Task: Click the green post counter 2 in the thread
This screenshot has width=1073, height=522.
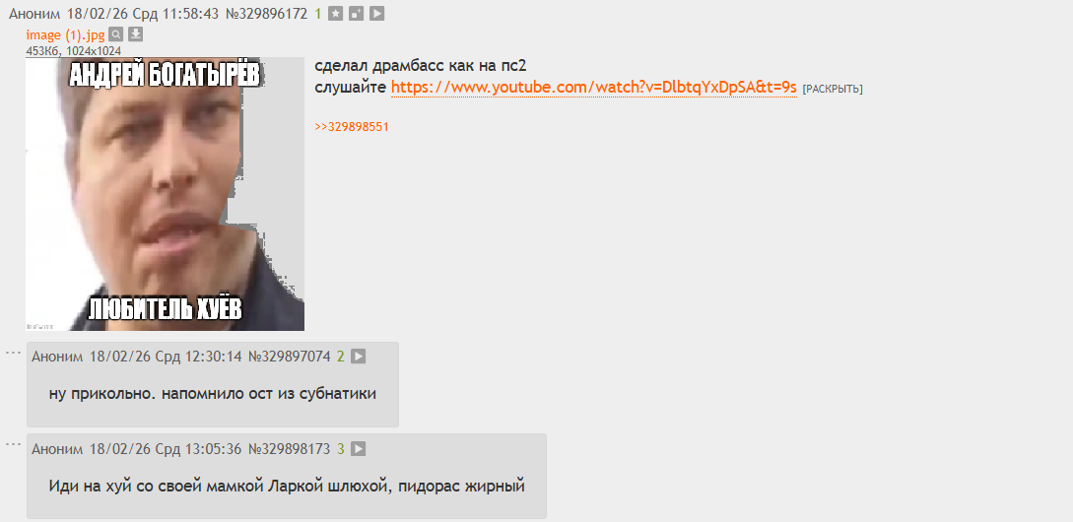Action: [340, 357]
